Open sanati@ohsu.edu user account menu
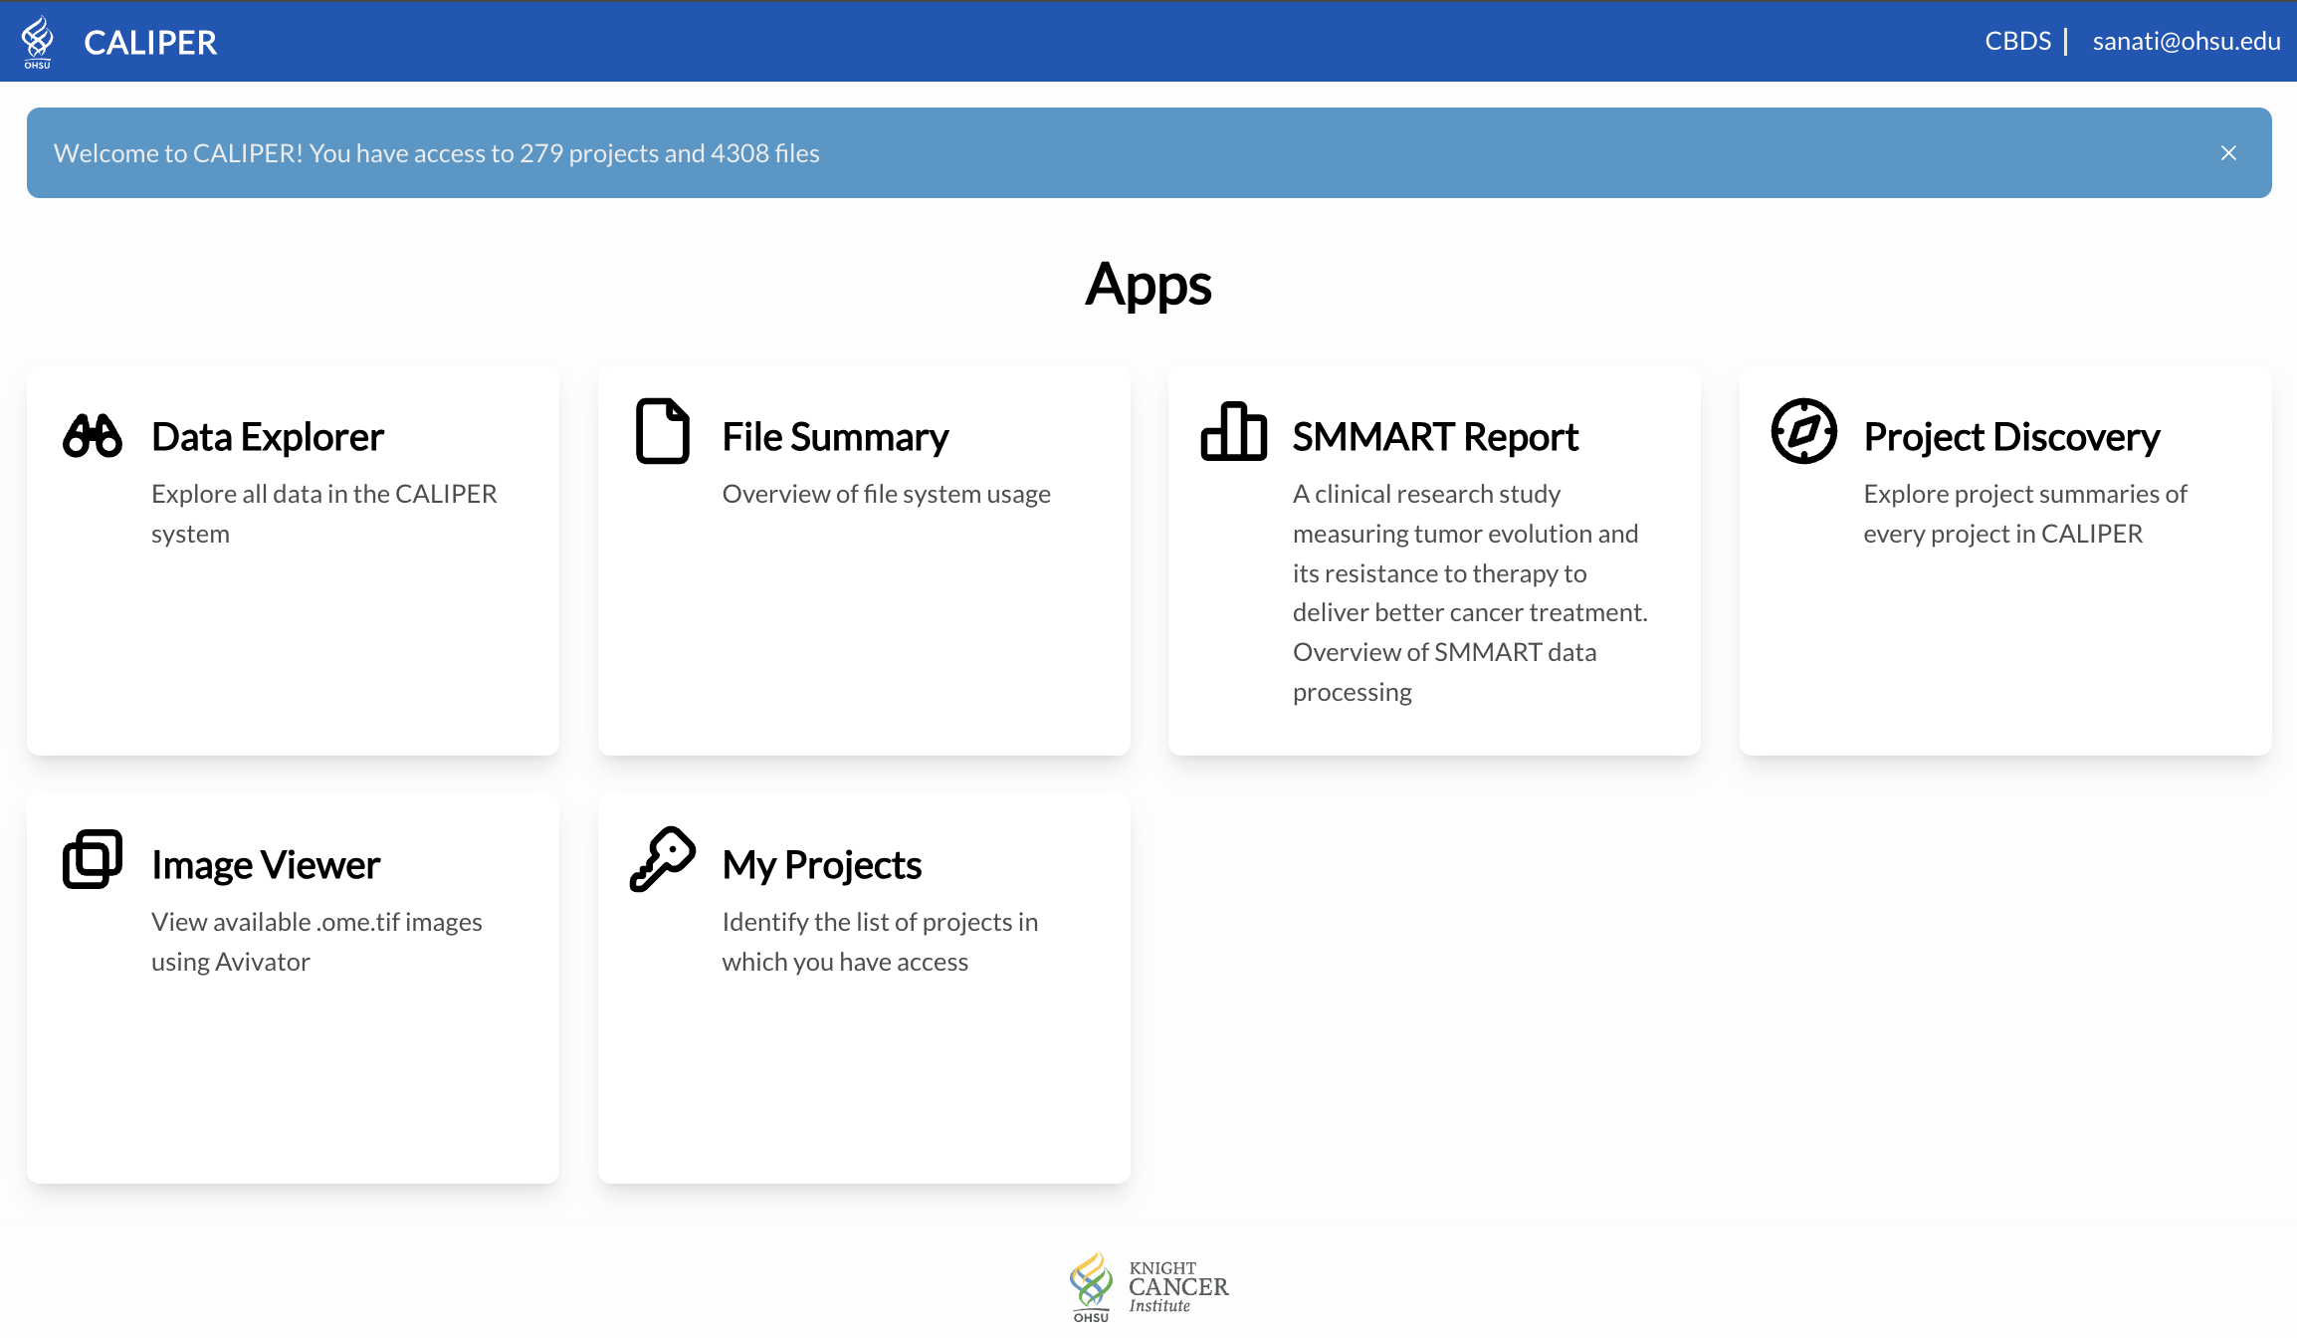This screenshot has height=1338, width=2297. pyautogui.click(x=2187, y=41)
